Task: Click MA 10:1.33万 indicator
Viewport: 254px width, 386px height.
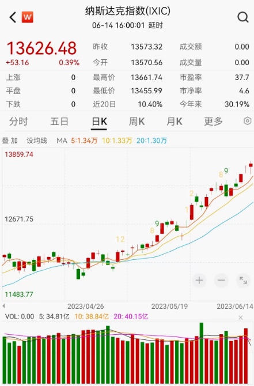Action: (x=117, y=141)
